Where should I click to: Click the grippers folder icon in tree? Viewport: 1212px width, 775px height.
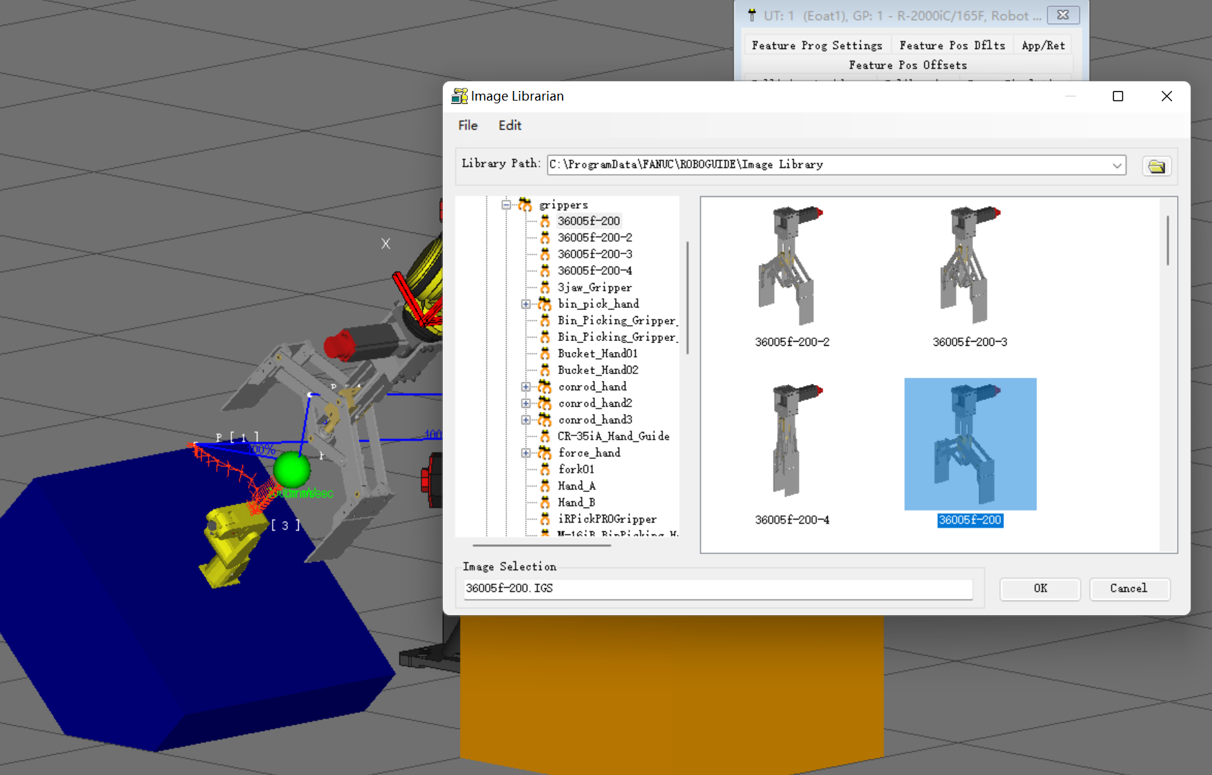point(525,205)
